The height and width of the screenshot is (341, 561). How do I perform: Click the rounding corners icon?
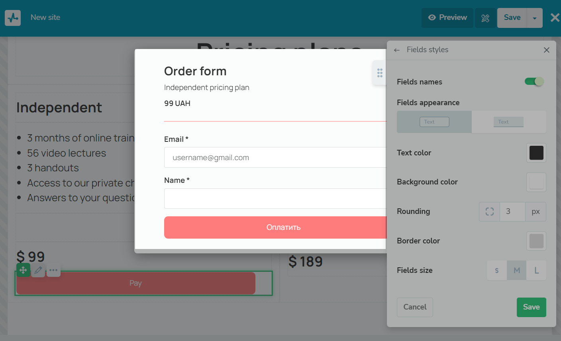point(489,212)
